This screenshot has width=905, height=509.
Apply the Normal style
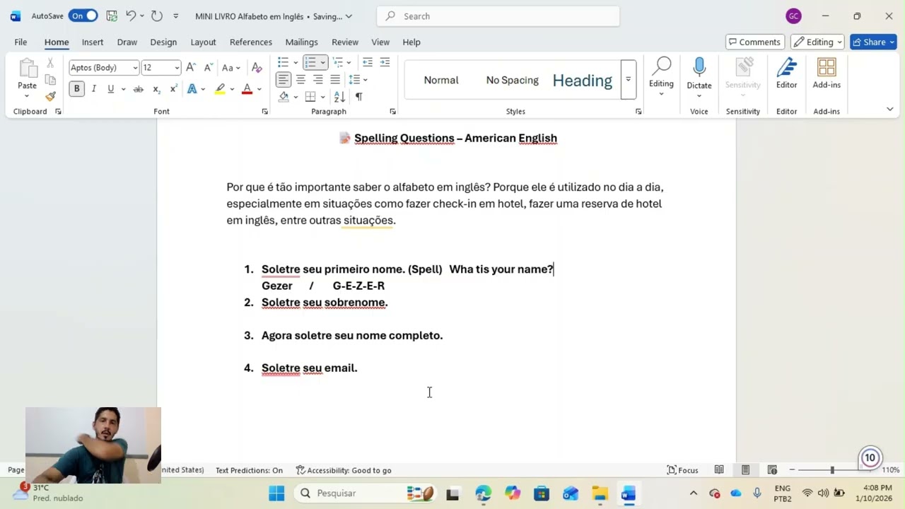(x=441, y=80)
